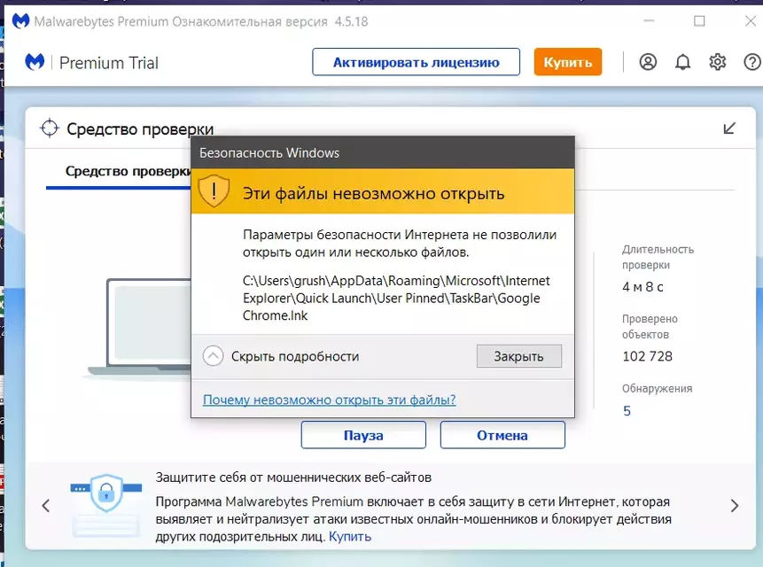Open the account profile icon
This screenshot has height=567, width=763.
(x=648, y=62)
